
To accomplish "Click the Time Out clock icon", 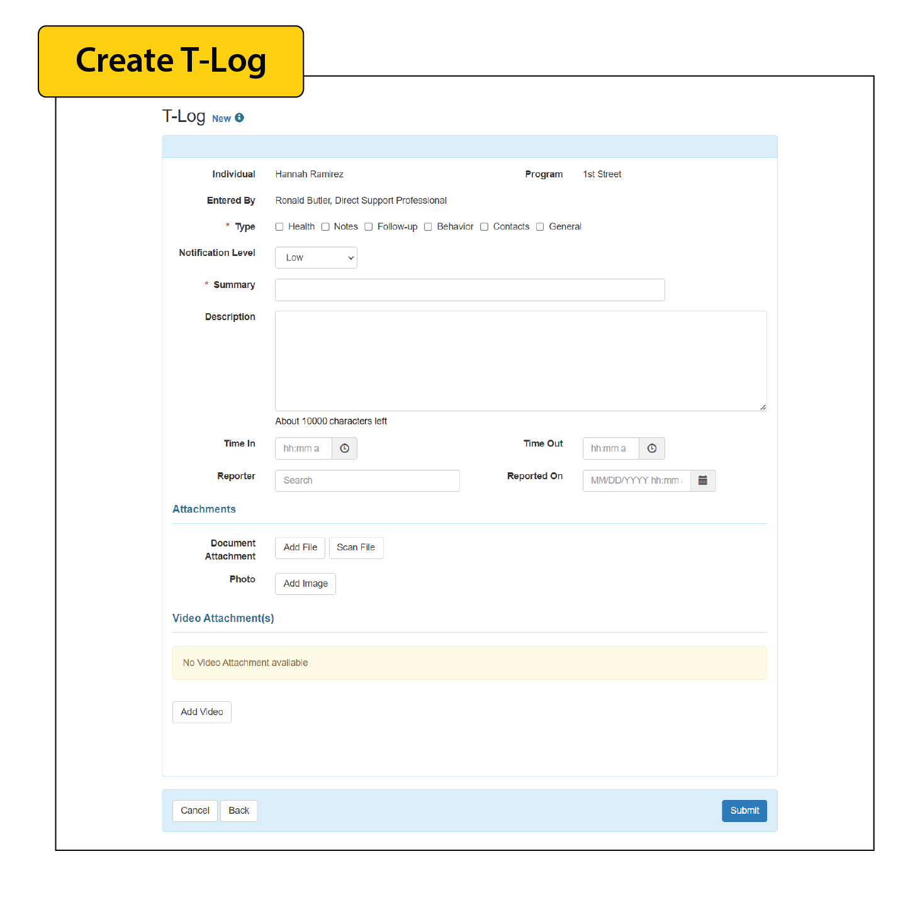I will pyautogui.click(x=652, y=448).
